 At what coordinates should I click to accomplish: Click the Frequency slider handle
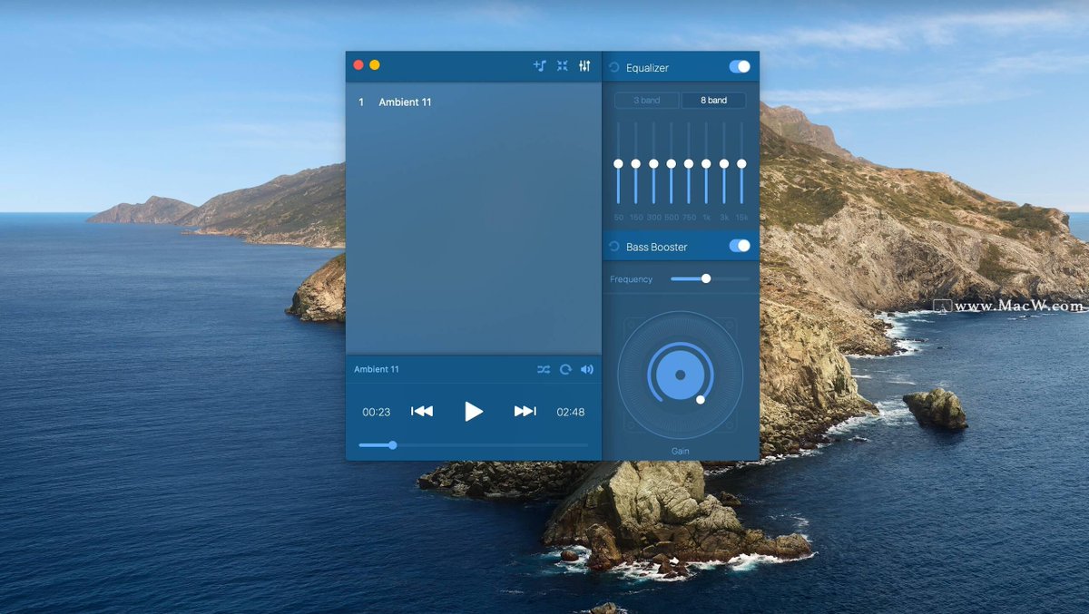pyautogui.click(x=706, y=278)
